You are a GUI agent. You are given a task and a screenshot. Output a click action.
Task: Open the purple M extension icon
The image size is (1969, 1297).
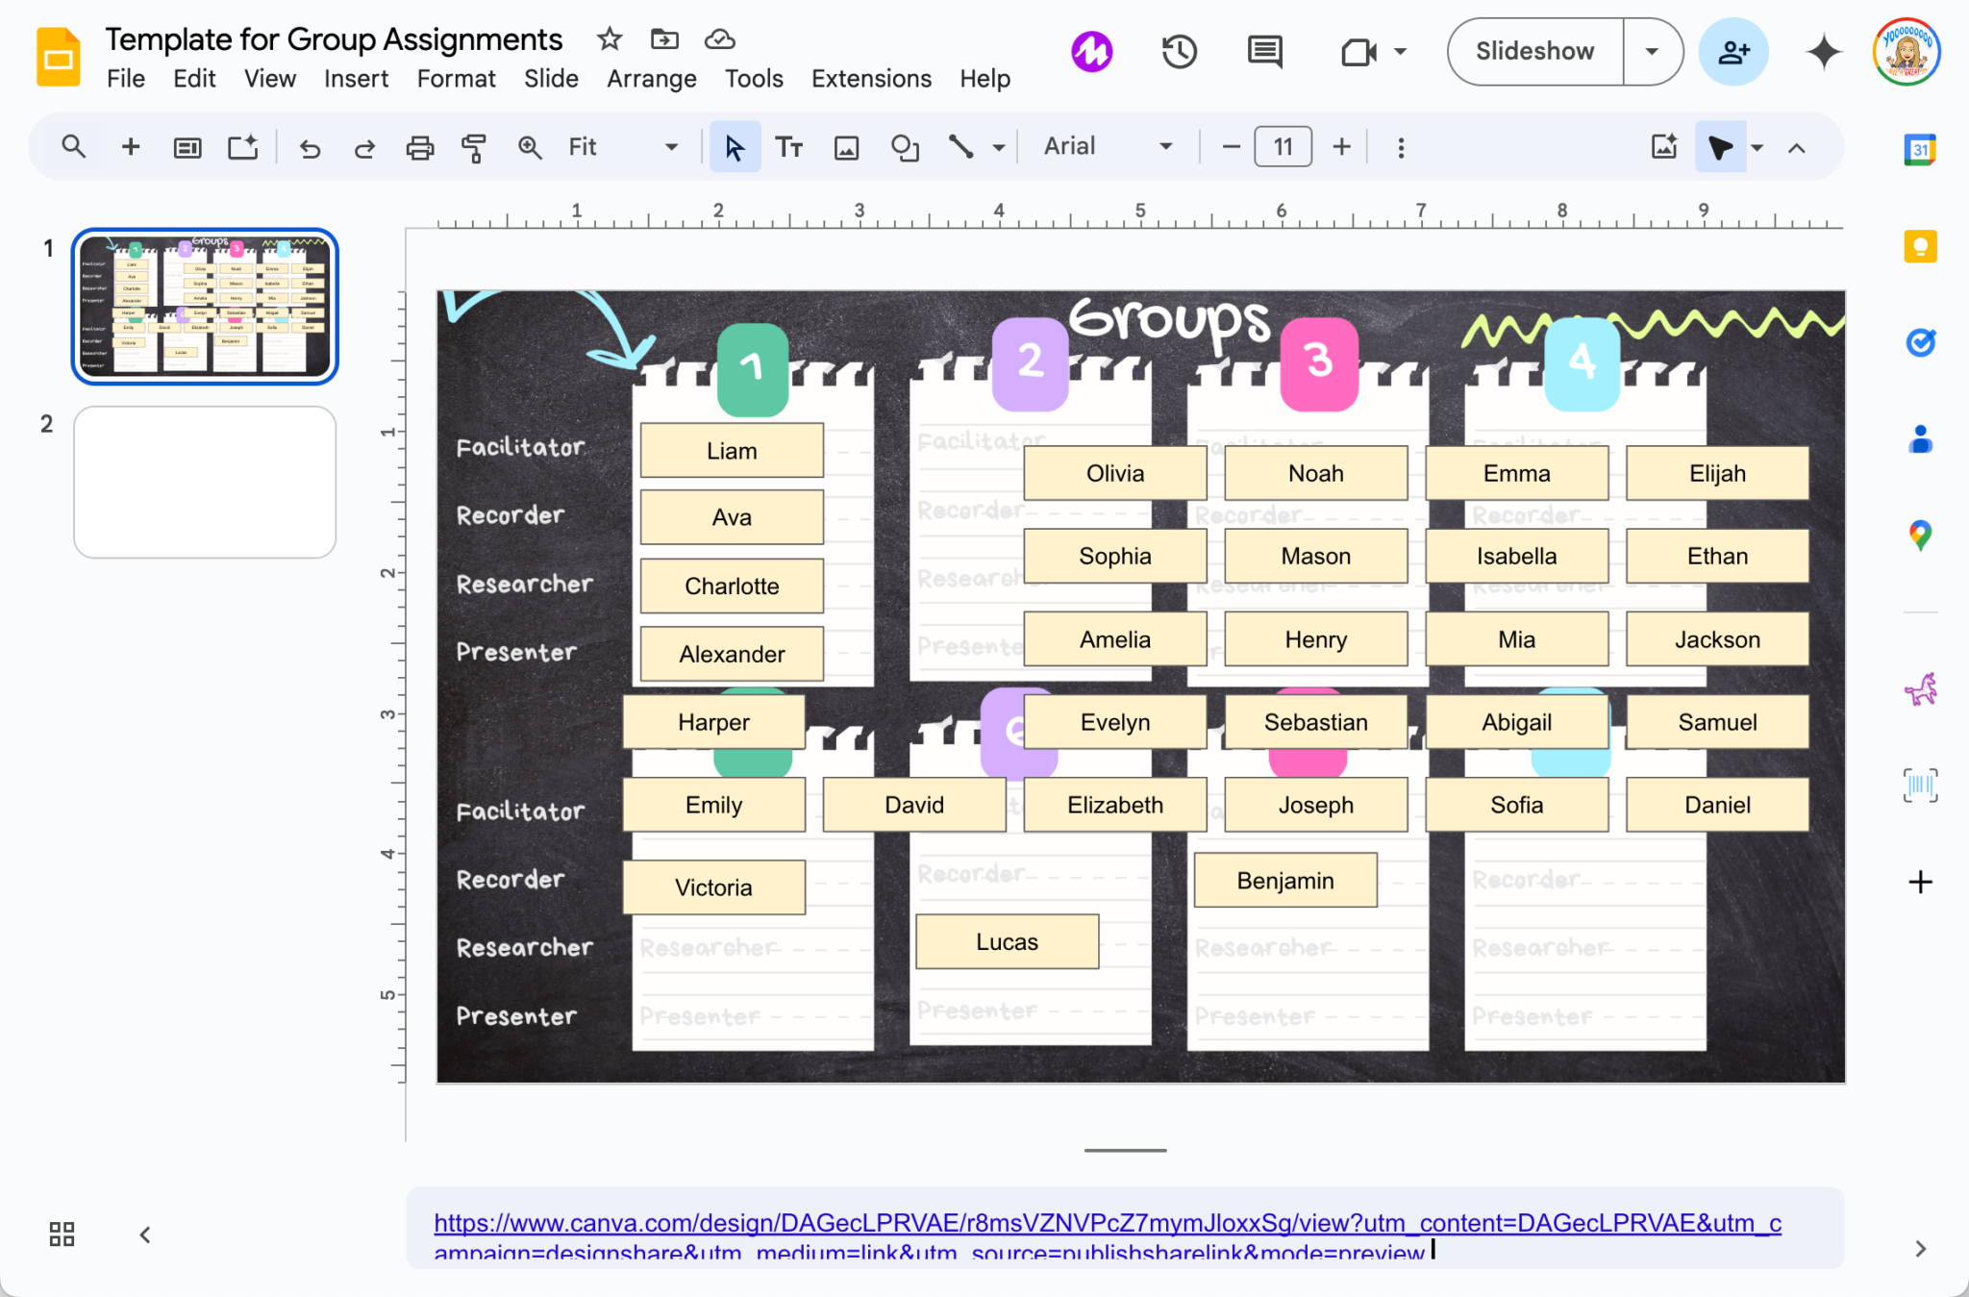(x=1092, y=51)
